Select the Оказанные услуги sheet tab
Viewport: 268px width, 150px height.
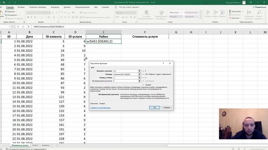pos(20,145)
